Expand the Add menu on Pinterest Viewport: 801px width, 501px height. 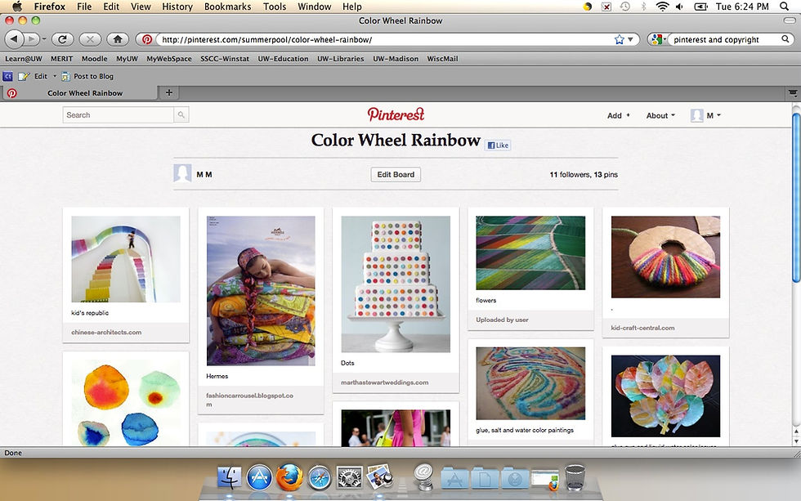click(618, 115)
